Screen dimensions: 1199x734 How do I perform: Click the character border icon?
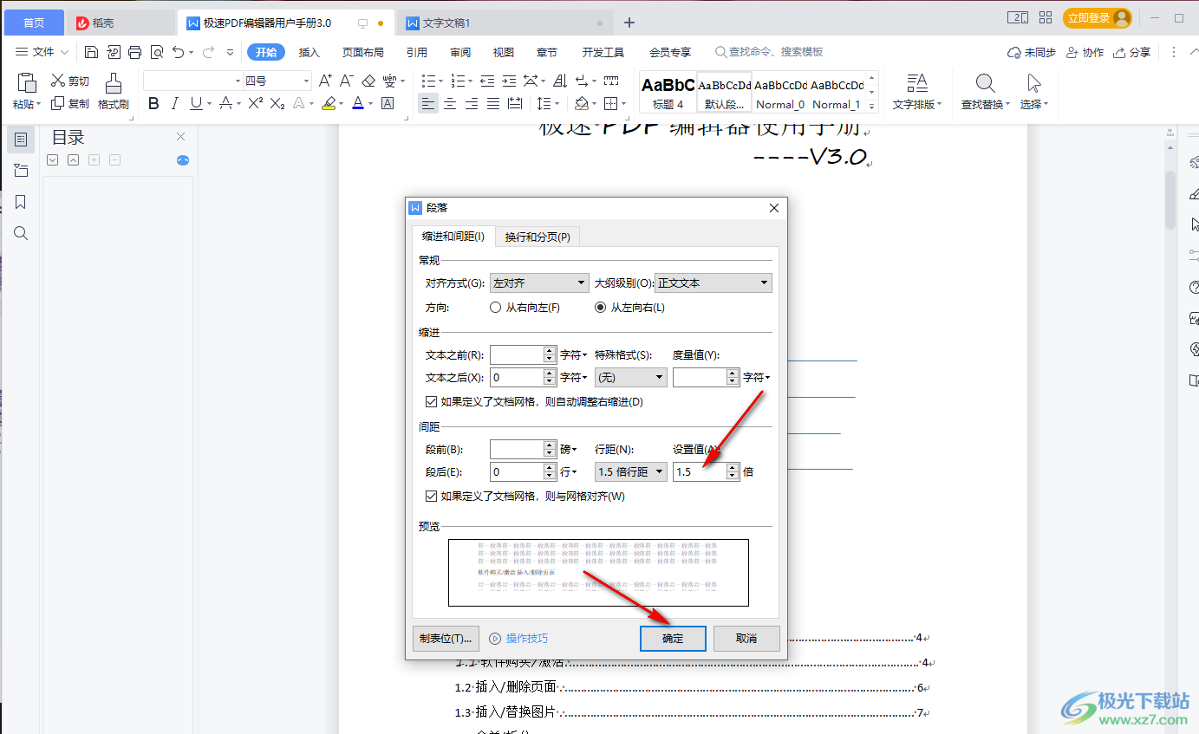[x=388, y=104]
